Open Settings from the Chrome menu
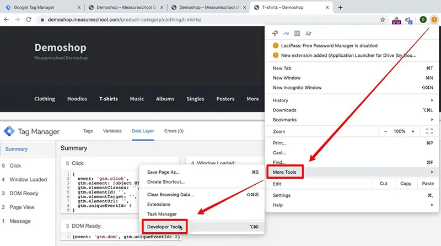The width and height of the screenshot is (441, 246). click(352, 195)
